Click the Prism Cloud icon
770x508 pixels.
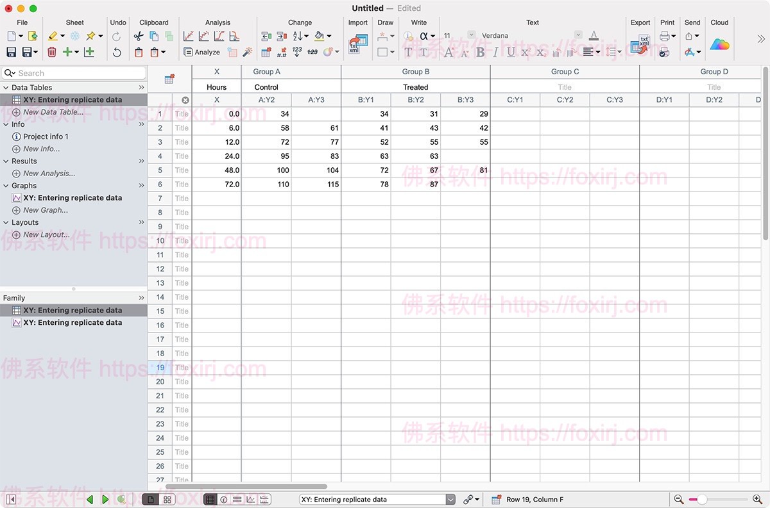coord(719,44)
